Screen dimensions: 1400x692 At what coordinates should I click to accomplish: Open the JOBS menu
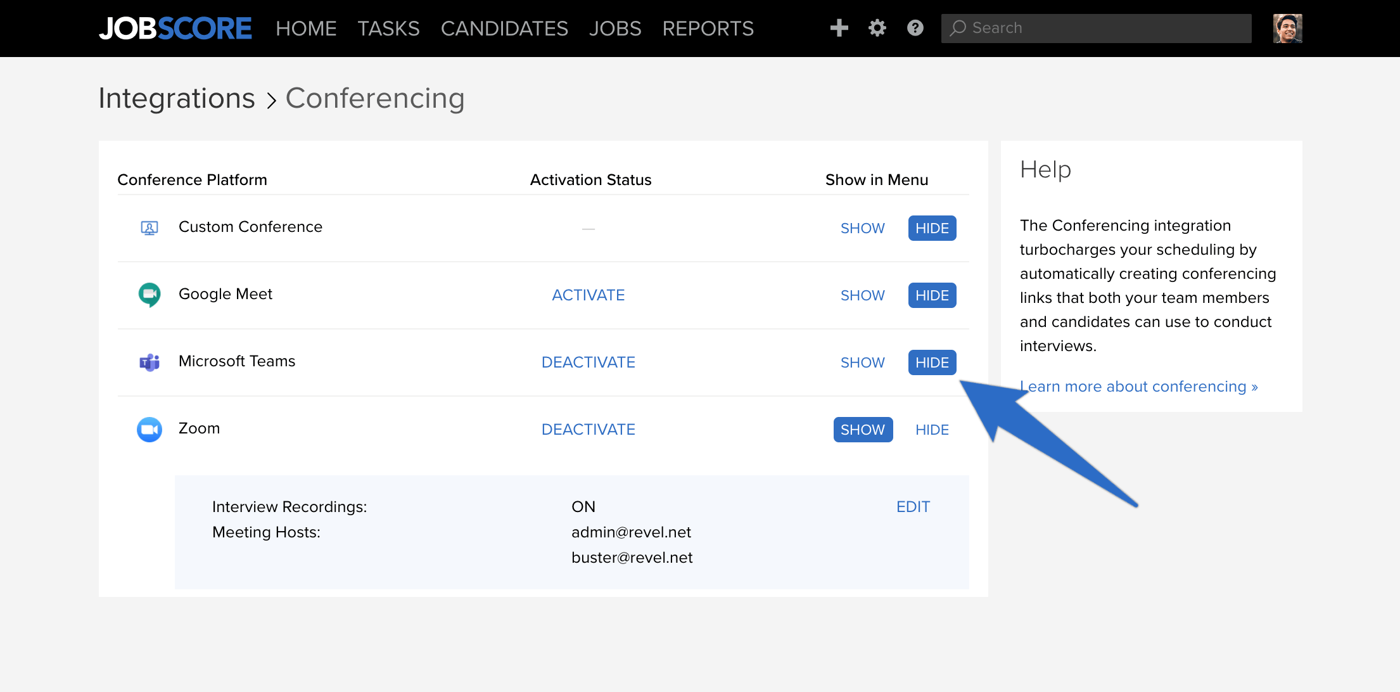[x=615, y=29]
